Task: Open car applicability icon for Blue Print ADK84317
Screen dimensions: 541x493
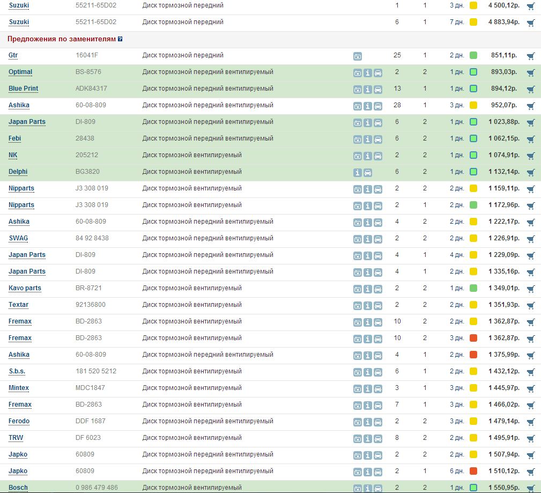Action: click(x=378, y=89)
